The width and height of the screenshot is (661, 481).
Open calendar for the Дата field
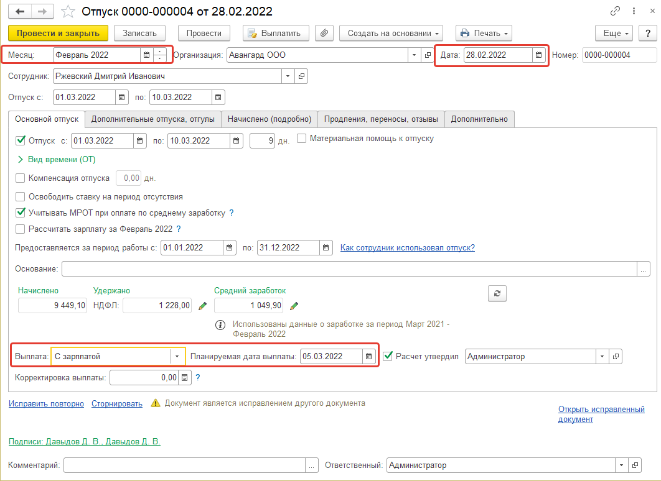[x=538, y=55]
